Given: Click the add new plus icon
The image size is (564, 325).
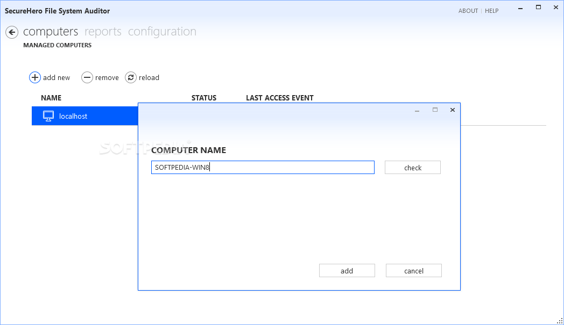Looking at the screenshot, I should (35, 77).
